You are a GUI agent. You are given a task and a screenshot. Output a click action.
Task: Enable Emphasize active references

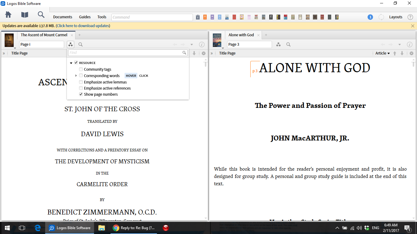81,88
